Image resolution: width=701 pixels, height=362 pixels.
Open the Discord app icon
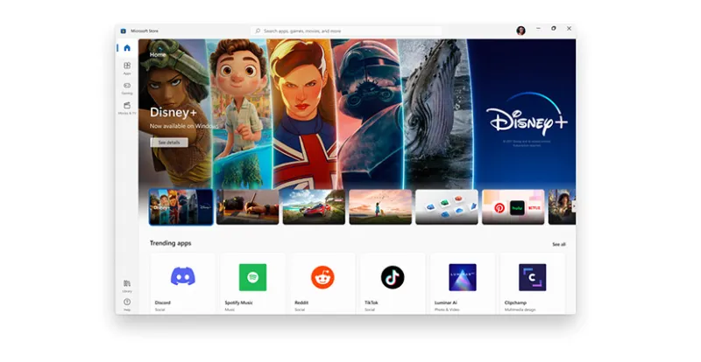click(183, 276)
